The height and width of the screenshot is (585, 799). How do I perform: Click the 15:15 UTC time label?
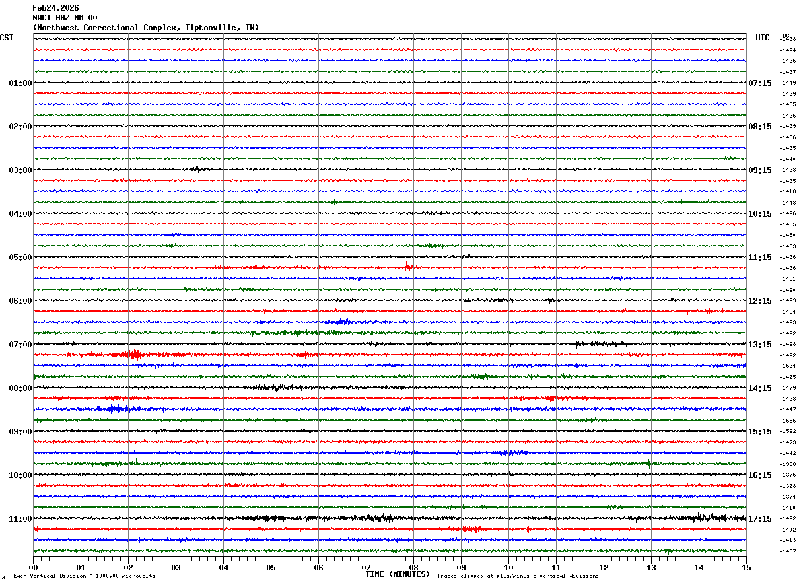(760, 432)
